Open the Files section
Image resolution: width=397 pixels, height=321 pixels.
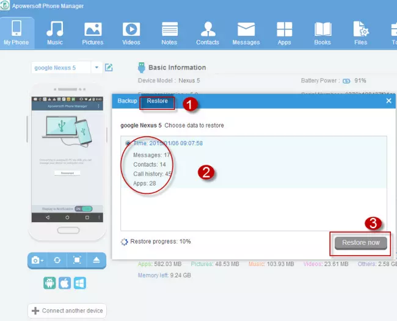(x=361, y=33)
